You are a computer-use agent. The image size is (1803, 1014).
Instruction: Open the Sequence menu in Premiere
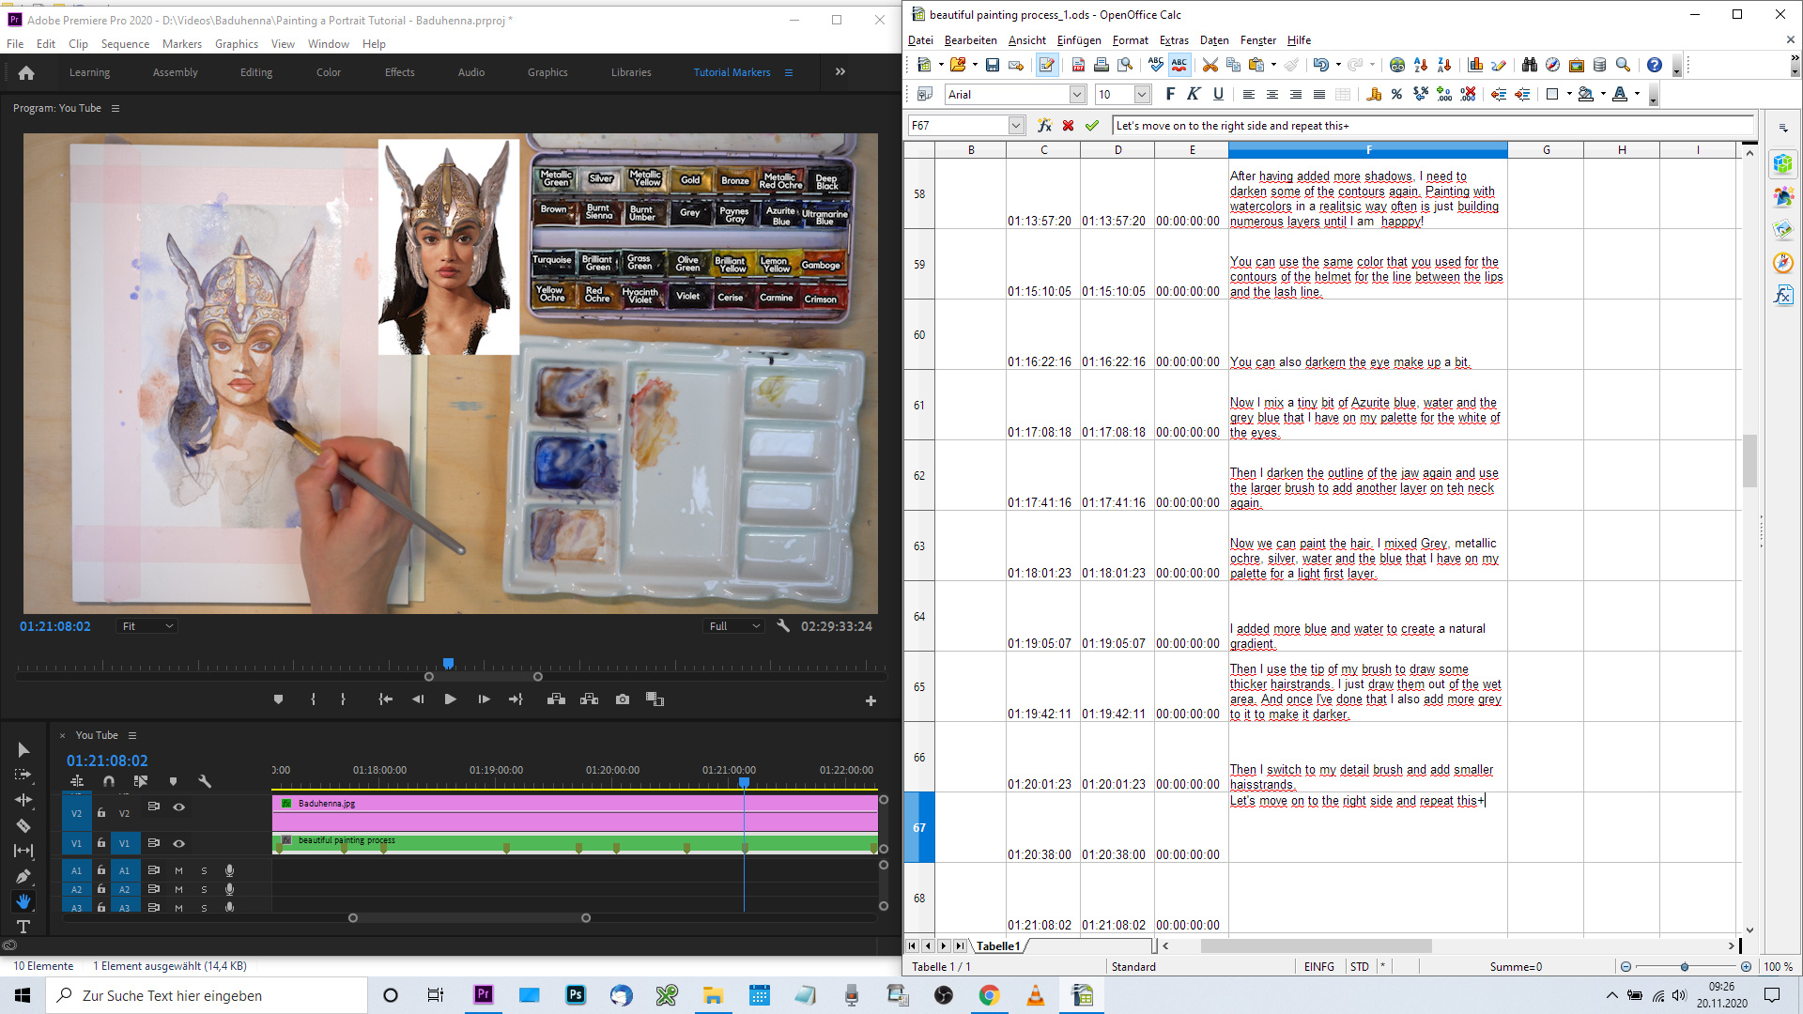pyautogui.click(x=125, y=44)
